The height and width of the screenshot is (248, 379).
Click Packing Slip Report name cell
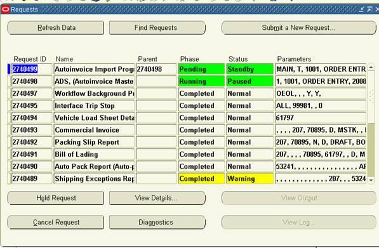point(94,142)
